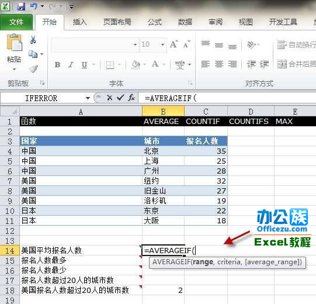Open the Name Box dropdown arrow
316x304 pixels.
click(88, 98)
